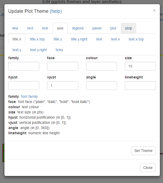Screen dimensions: 163x183
Task: Open the top-level text tab
Action: tap(45, 28)
